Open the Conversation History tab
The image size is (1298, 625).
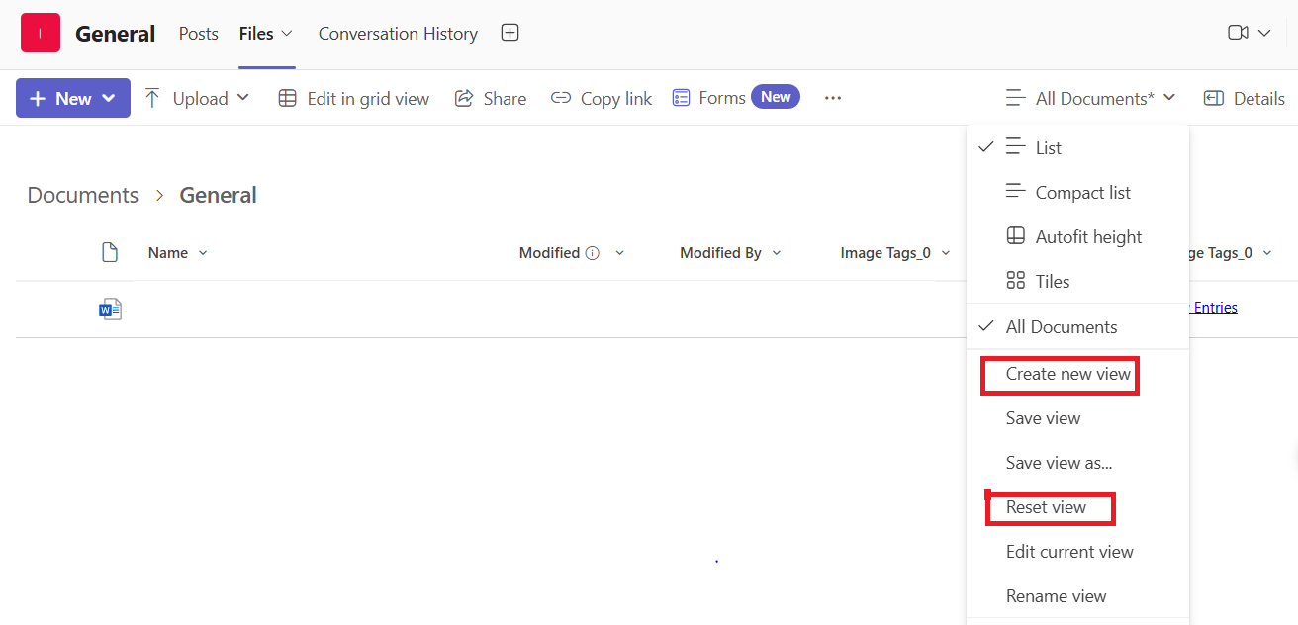[398, 34]
